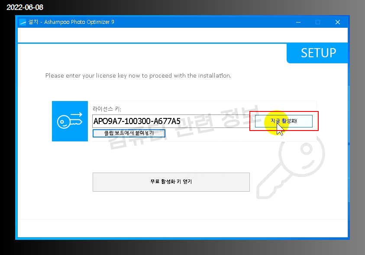Click the text 'Please enter your license key now'
The image size is (365, 255).
[93, 76]
